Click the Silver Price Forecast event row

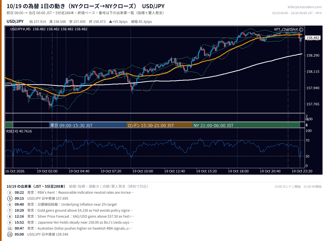click(x=81, y=217)
